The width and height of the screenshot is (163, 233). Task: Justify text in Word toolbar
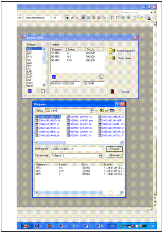pos(99,18)
